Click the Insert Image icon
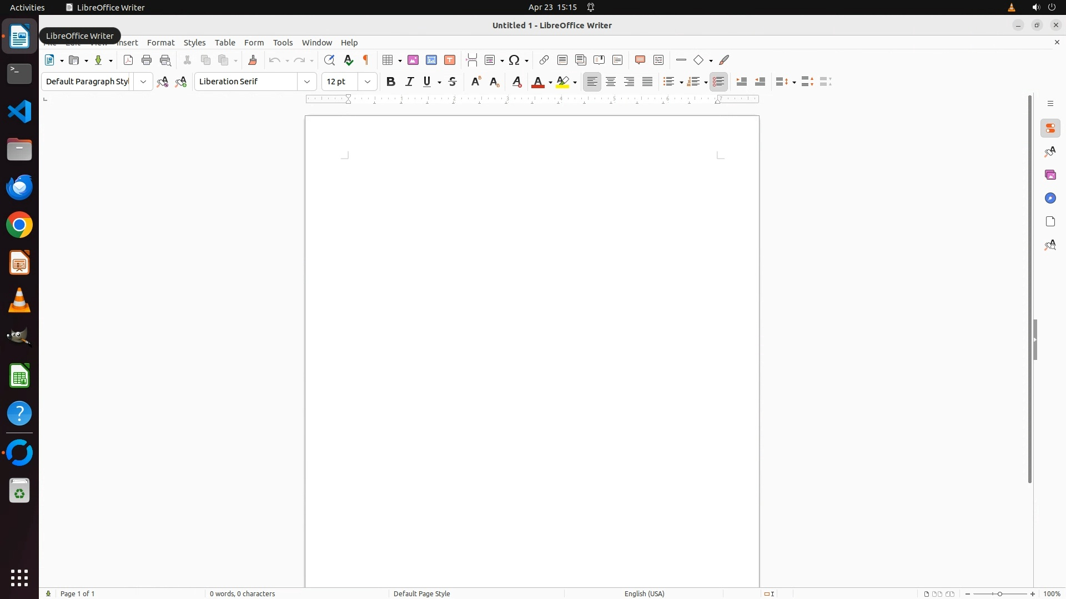Viewport: 1066px width, 599px height. [413, 60]
